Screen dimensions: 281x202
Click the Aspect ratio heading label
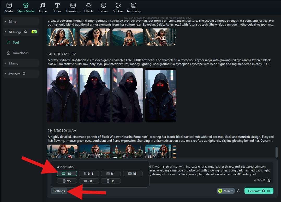point(65,167)
